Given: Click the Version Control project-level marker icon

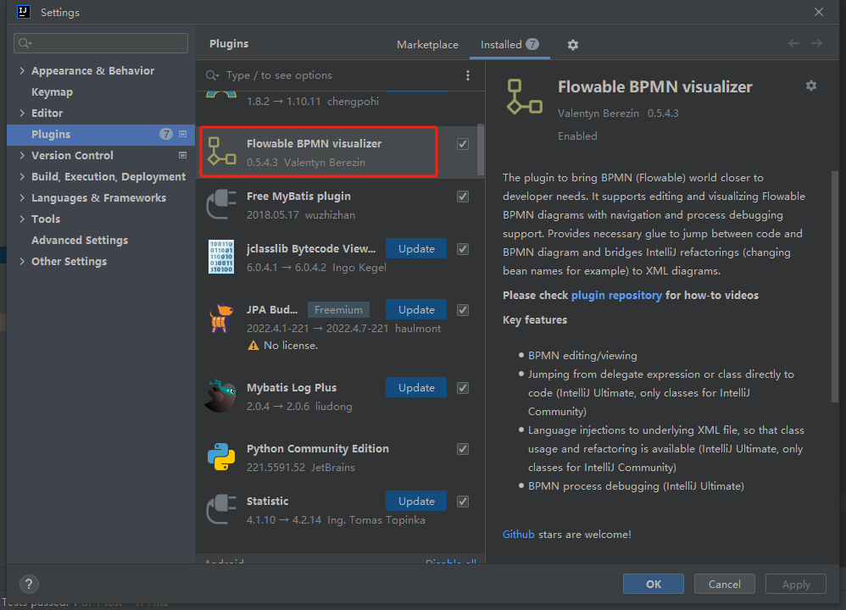Looking at the screenshot, I should (182, 155).
